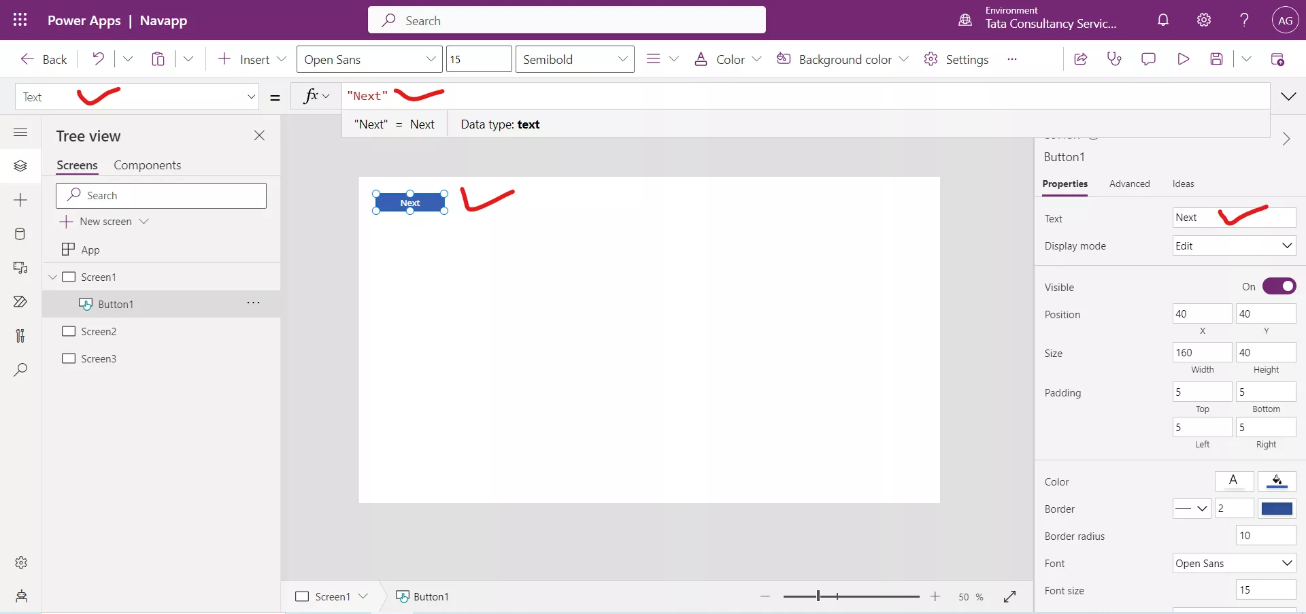Open the property selector dropdown showing Text
This screenshot has width=1306, height=614.
click(137, 97)
